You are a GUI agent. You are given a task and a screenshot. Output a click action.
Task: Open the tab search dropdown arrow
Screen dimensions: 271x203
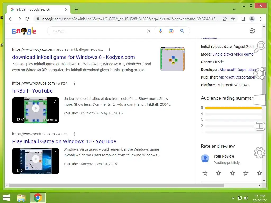[x=234, y=10]
